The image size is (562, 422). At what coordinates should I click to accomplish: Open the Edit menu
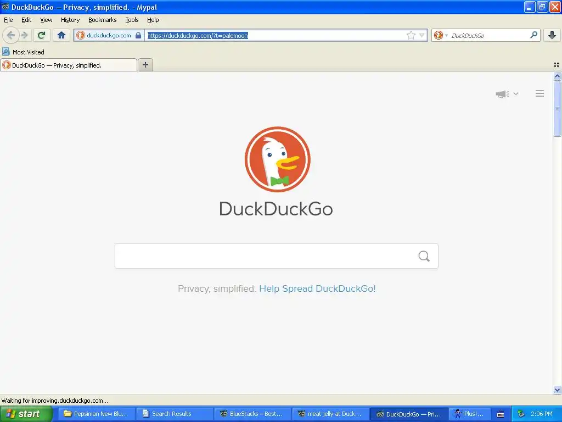[26, 20]
